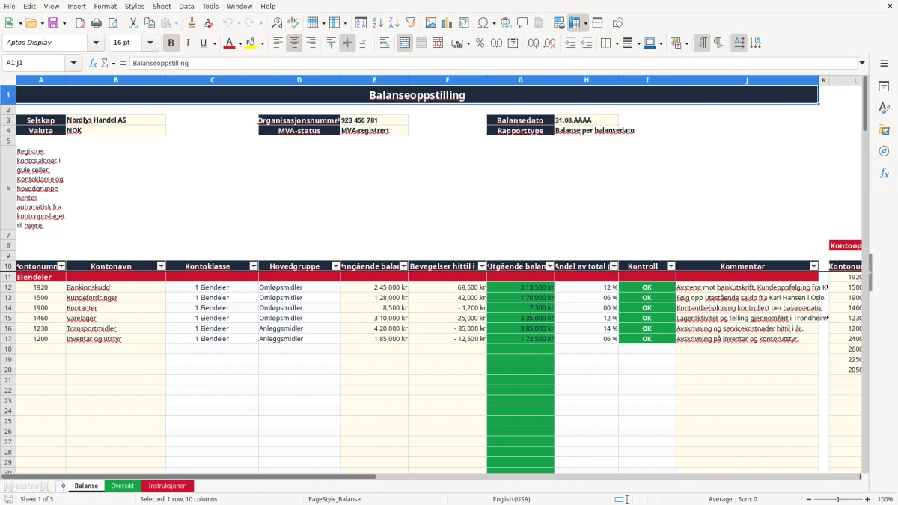898x505 pixels.
Task: Toggle Print Preview
Action: click(113, 23)
